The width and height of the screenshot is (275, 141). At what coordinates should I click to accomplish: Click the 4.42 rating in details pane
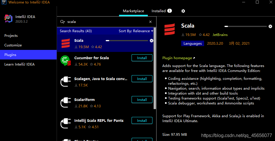coord(204,35)
